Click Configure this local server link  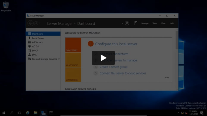pos(116,44)
